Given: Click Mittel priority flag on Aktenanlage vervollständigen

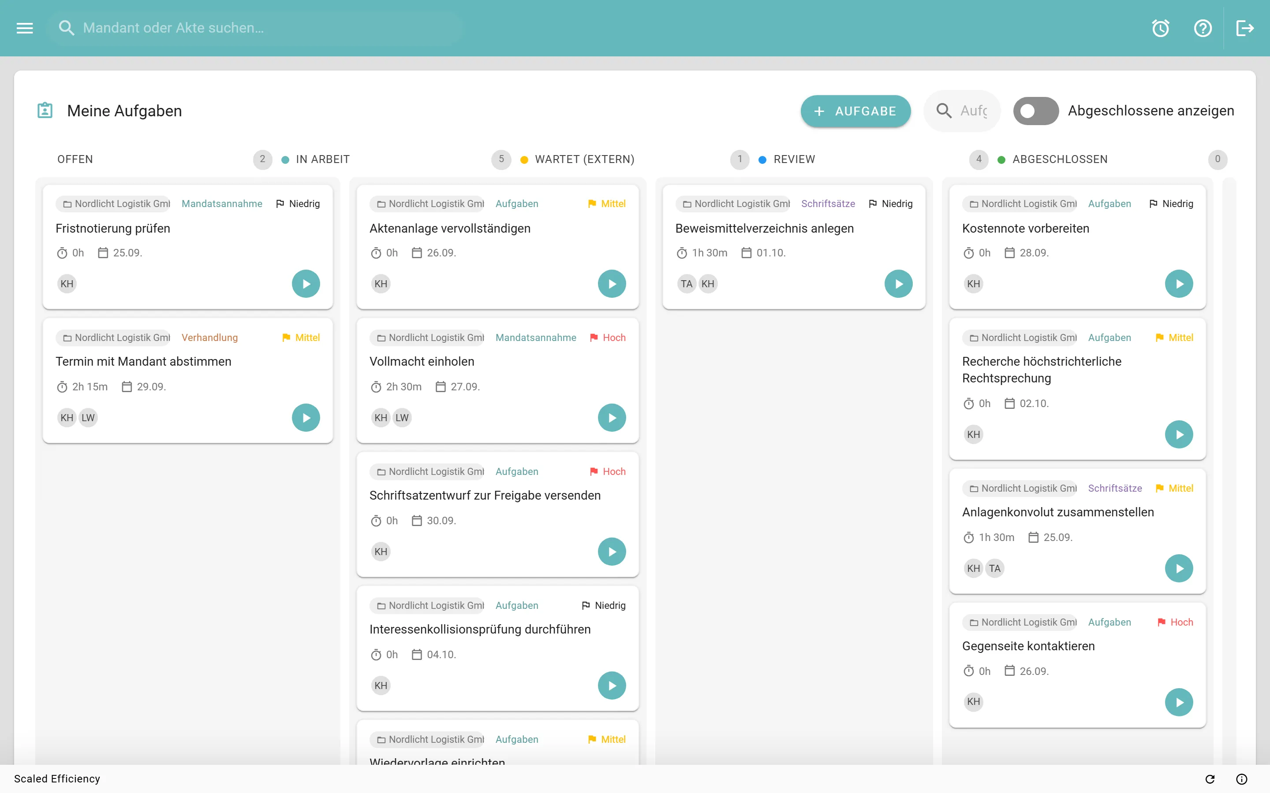Looking at the screenshot, I should [606, 204].
